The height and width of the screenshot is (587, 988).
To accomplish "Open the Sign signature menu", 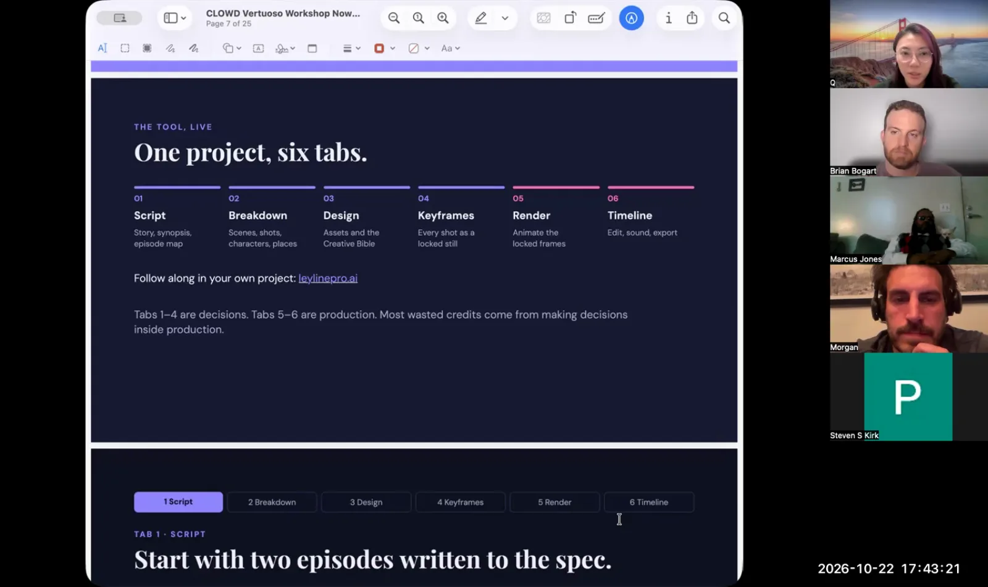I will (x=285, y=48).
